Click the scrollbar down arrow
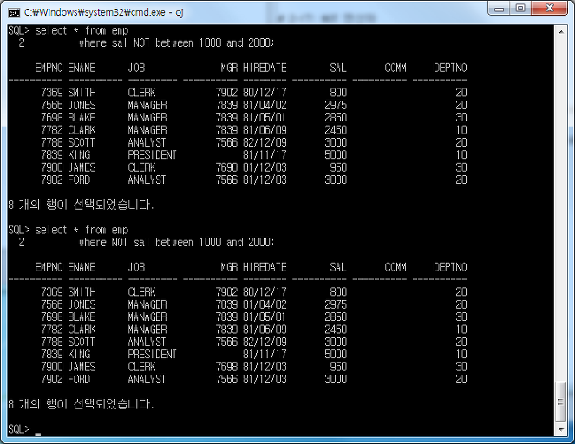 (561, 429)
